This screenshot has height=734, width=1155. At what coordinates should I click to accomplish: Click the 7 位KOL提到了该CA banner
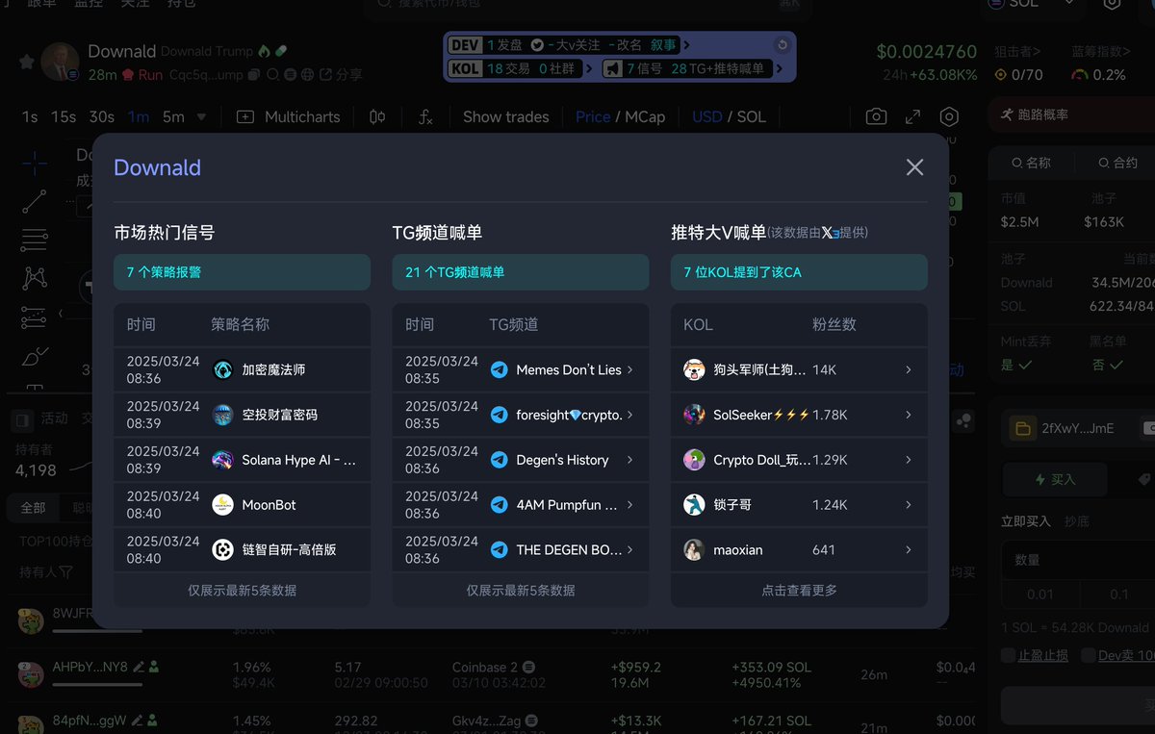tap(799, 272)
